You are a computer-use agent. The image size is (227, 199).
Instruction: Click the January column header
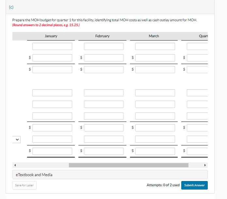pyautogui.click(x=51, y=36)
